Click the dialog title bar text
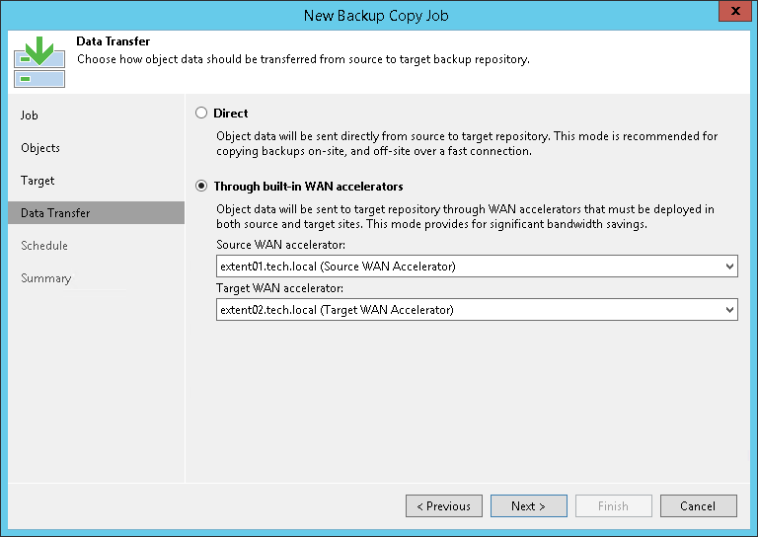Viewport: 758px width, 537px height. (x=378, y=14)
